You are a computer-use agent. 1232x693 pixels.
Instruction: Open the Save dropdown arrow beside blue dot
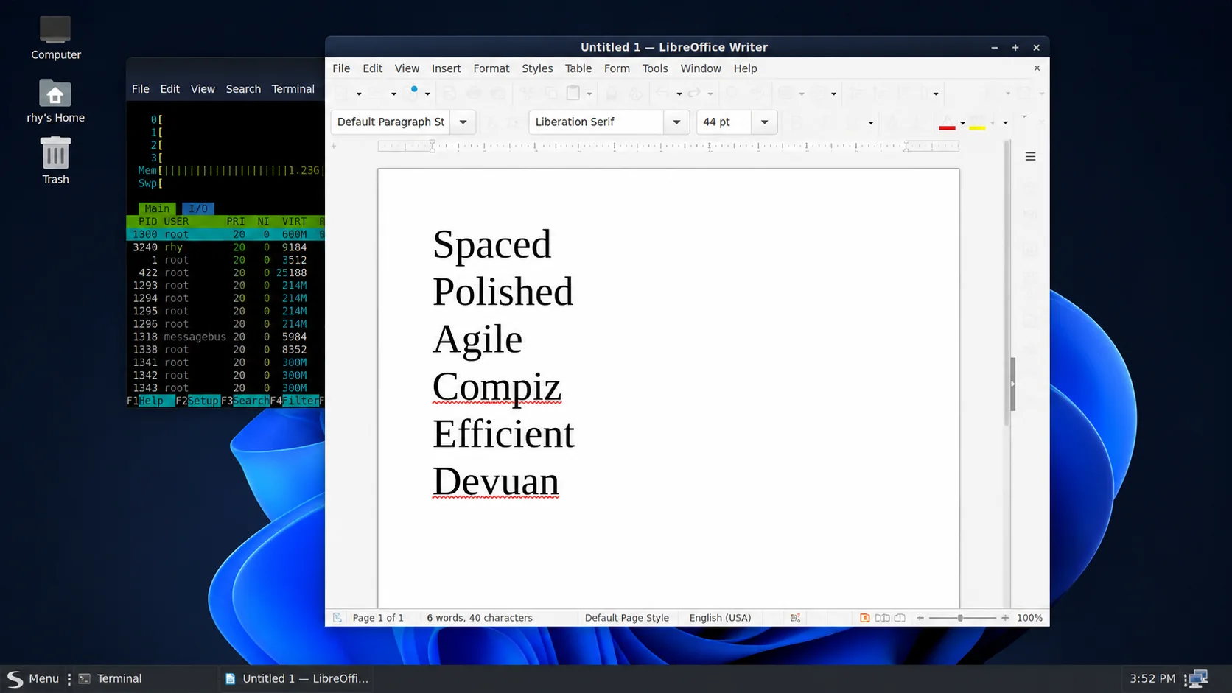[x=427, y=94]
